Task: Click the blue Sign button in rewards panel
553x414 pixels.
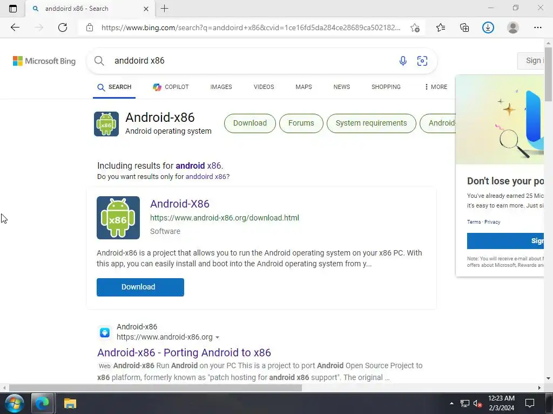Action: click(x=505, y=241)
